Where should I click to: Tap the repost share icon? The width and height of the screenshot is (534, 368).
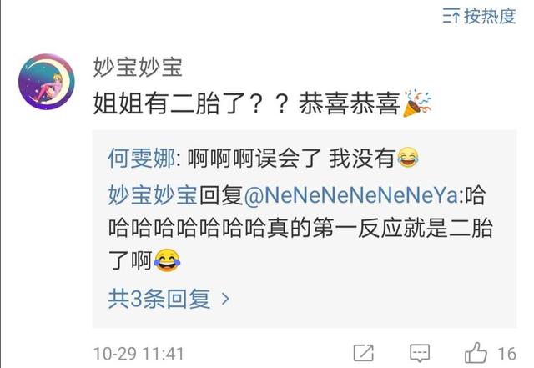[364, 353]
